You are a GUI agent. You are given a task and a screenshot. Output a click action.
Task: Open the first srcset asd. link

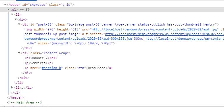[x=165, y=34]
